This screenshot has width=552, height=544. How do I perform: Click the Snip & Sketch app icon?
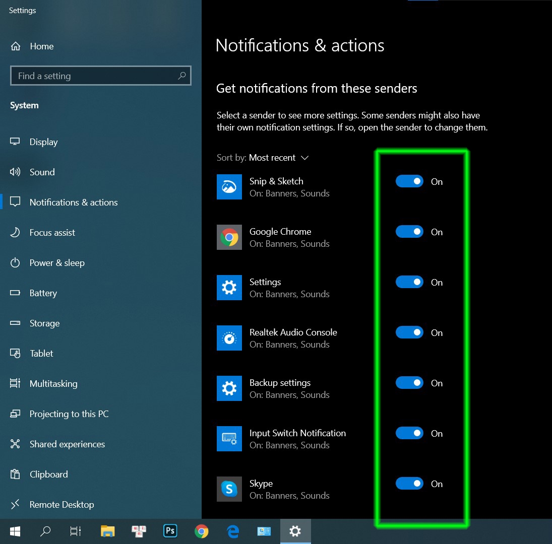pos(229,187)
